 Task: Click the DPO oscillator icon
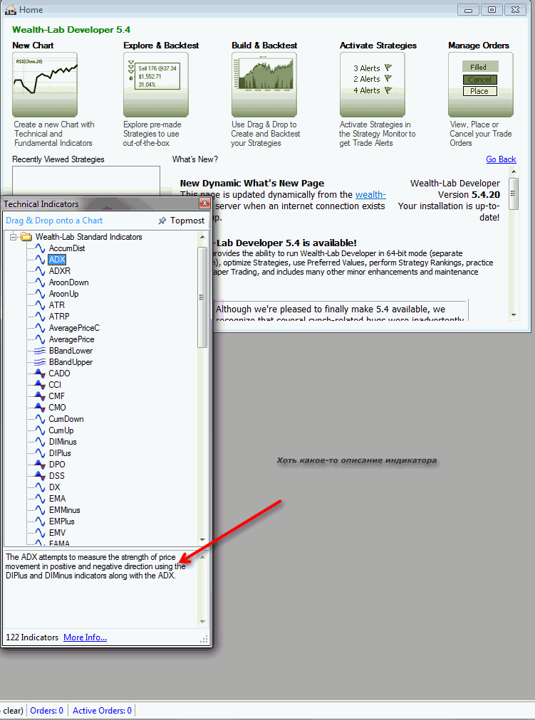click(x=40, y=465)
